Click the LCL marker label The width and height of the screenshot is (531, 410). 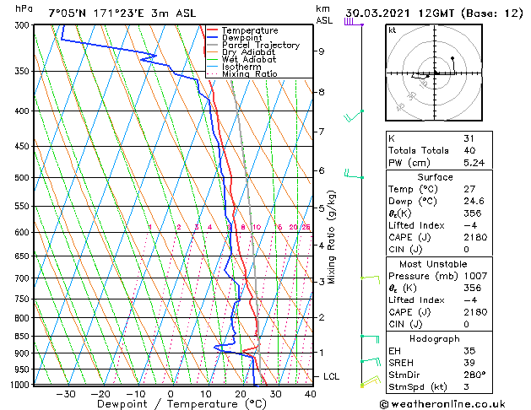pyautogui.click(x=331, y=376)
